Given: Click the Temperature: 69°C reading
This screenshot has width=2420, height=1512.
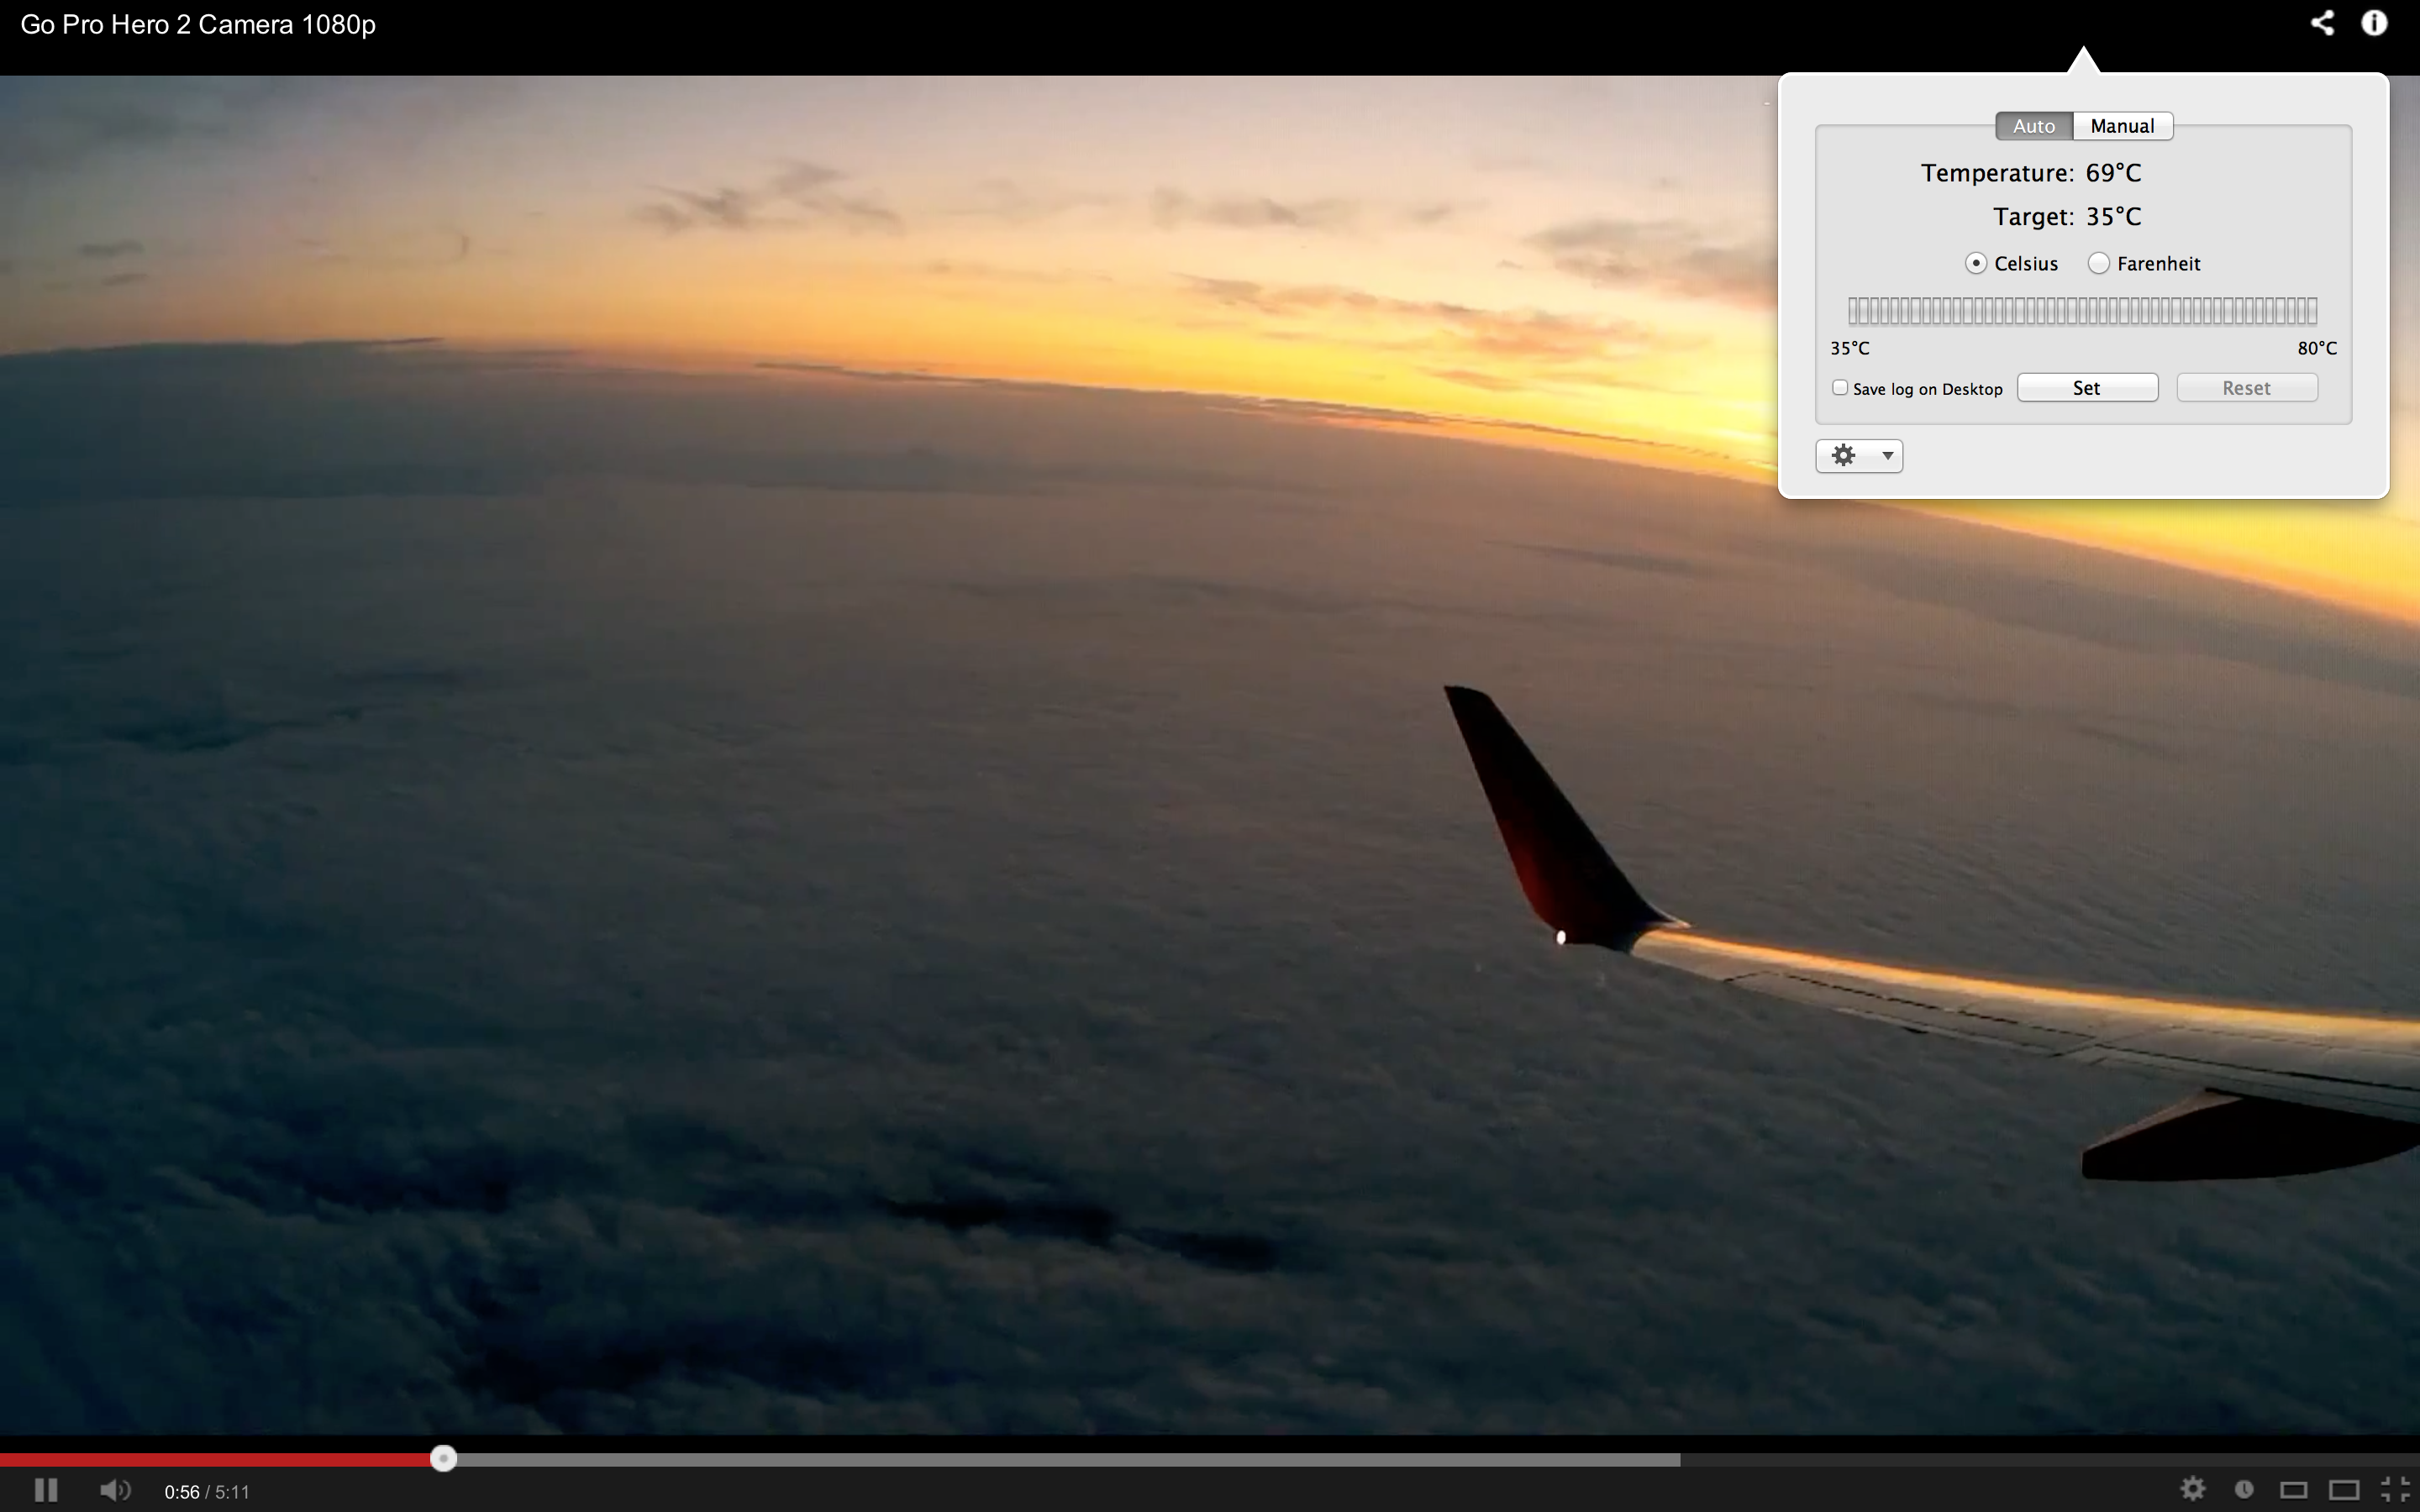Looking at the screenshot, I should (2031, 173).
